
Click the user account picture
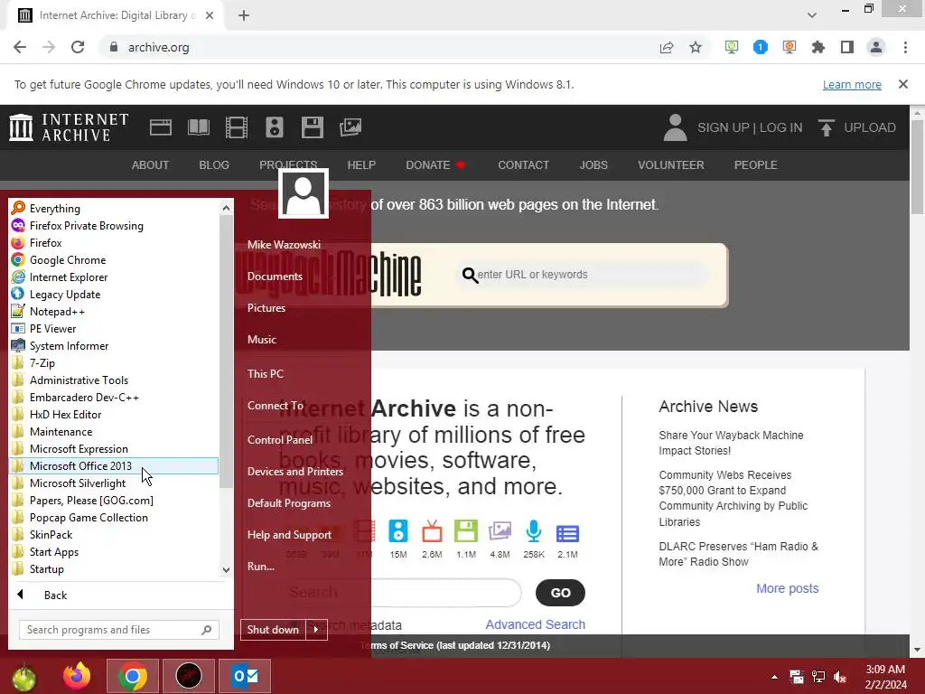point(304,193)
